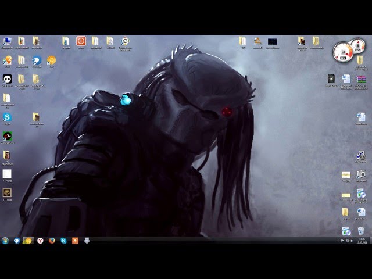Open the download arrow taskbar icon
The image size is (372, 279).
pyautogui.click(x=87, y=241)
